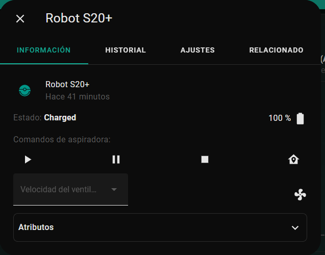Image resolution: width=325 pixels, height=255 pixels.
Task: Click the Robot S20+ entity name
Action: (x=67, y=84)
